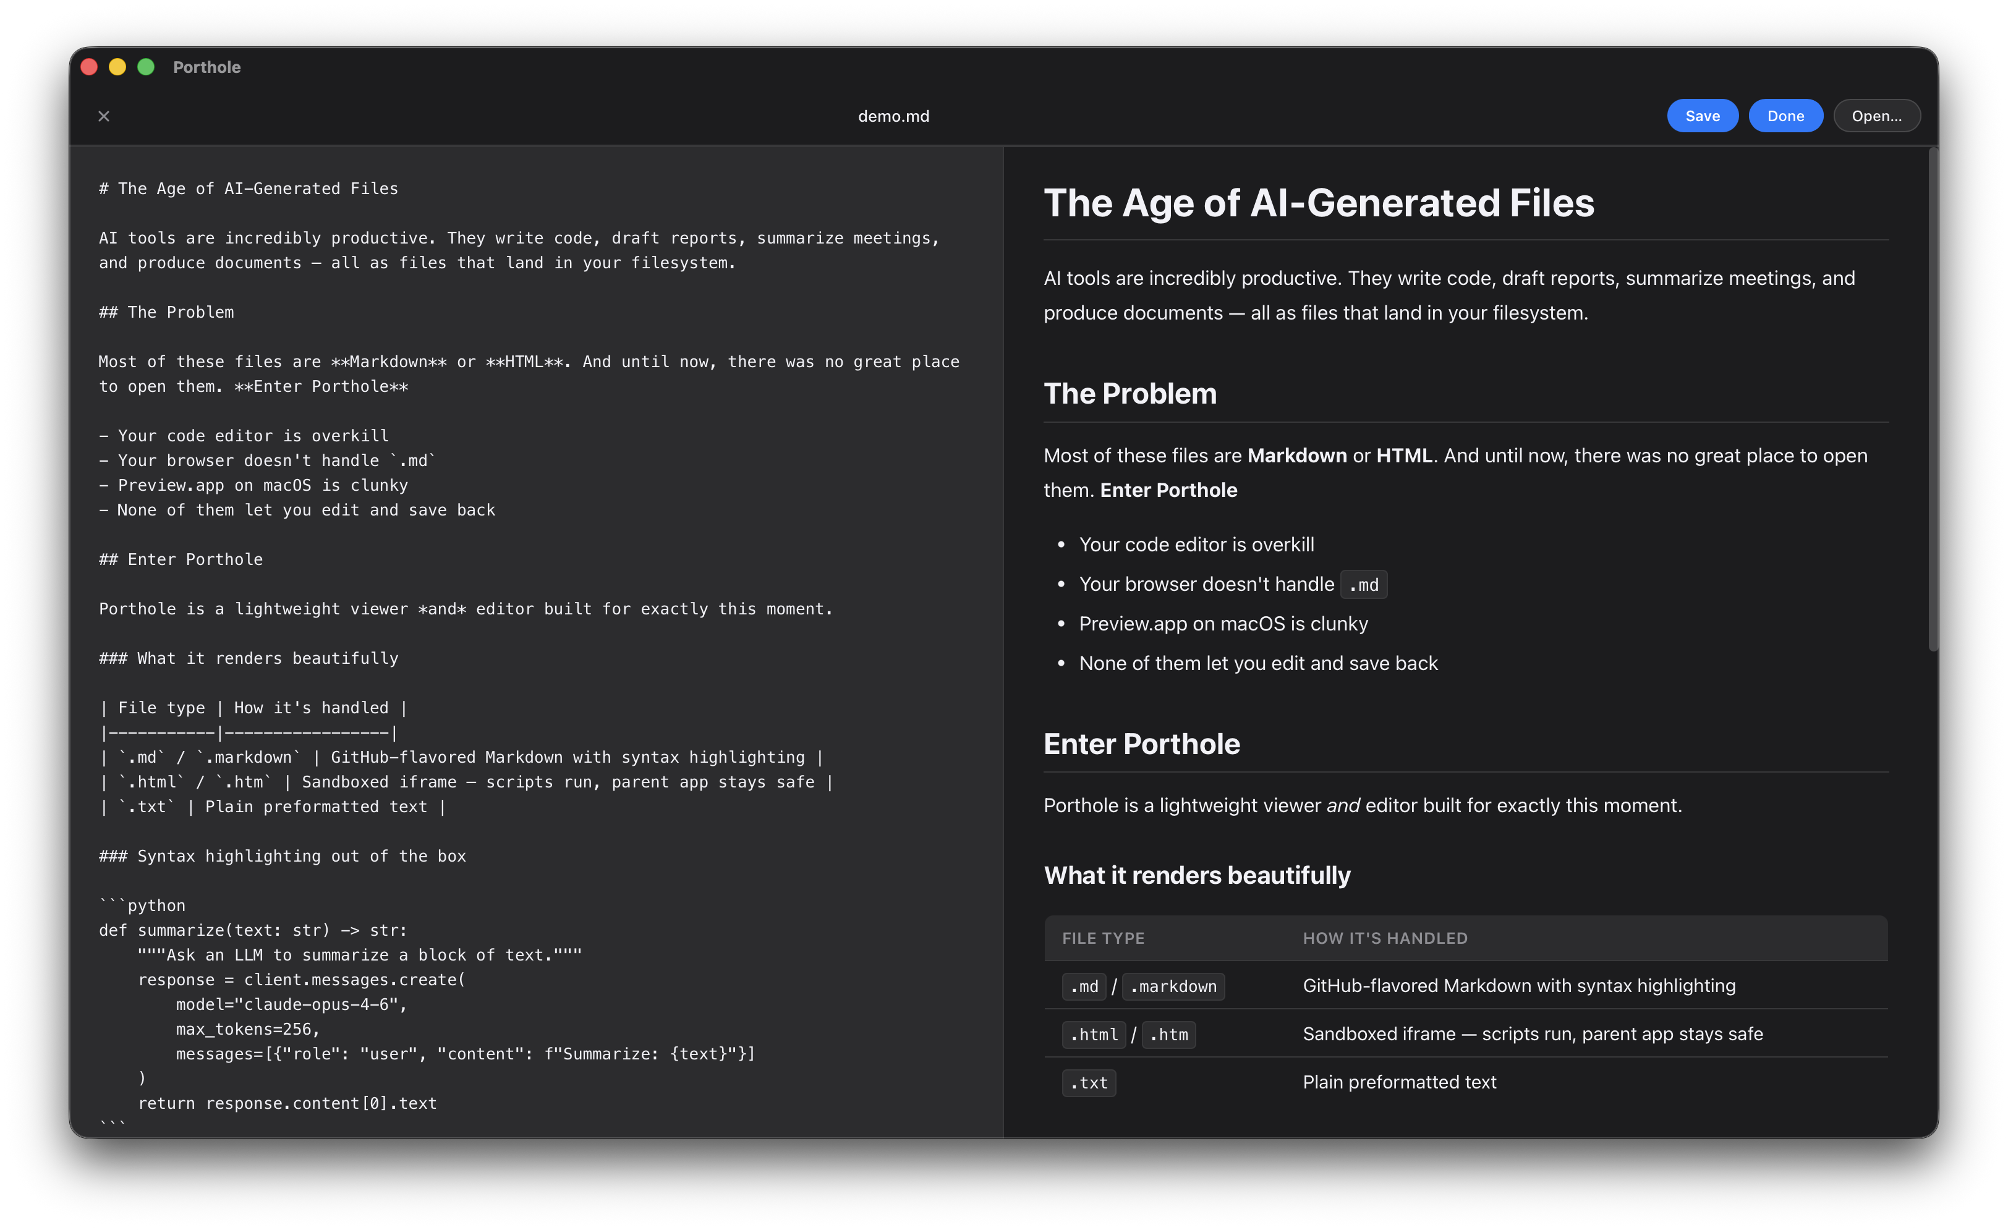
Task: Click the Porthole title in the title bar
Action: 207,67
